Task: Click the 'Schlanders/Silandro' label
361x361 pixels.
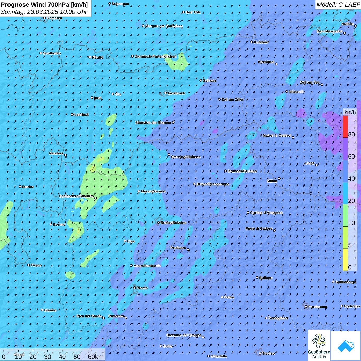Action: point(76,196)
